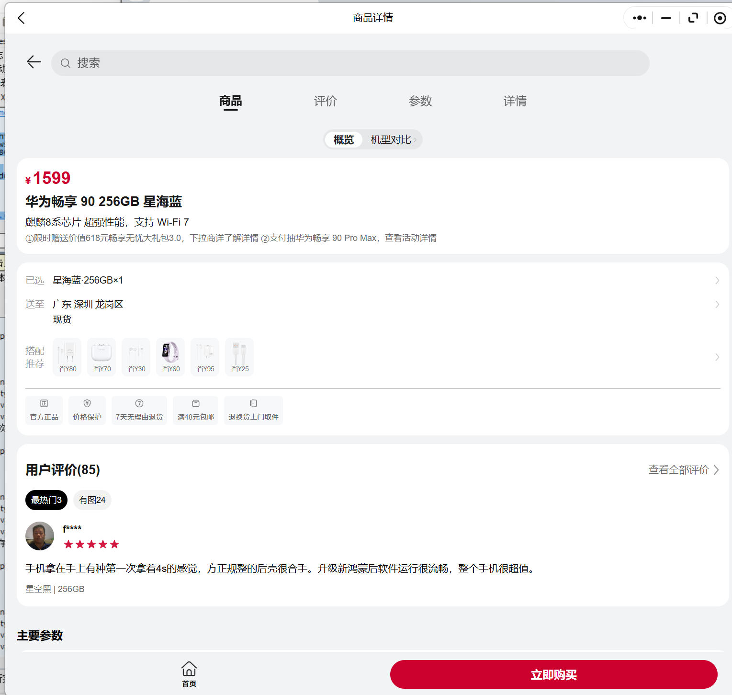The height and width of the screenshot is (695, 732).
Task: Switch to the 详情 tab
Action: [515, 101]
